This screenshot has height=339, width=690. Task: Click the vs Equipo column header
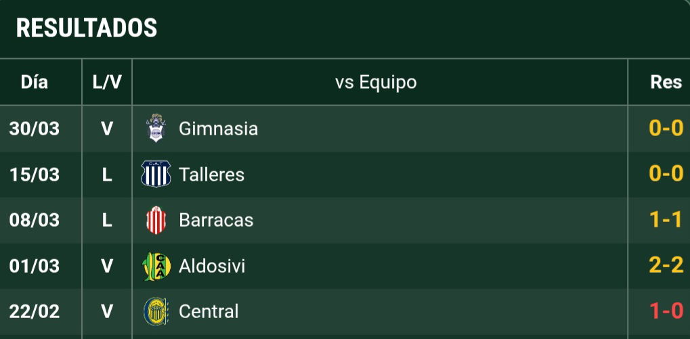376,83
